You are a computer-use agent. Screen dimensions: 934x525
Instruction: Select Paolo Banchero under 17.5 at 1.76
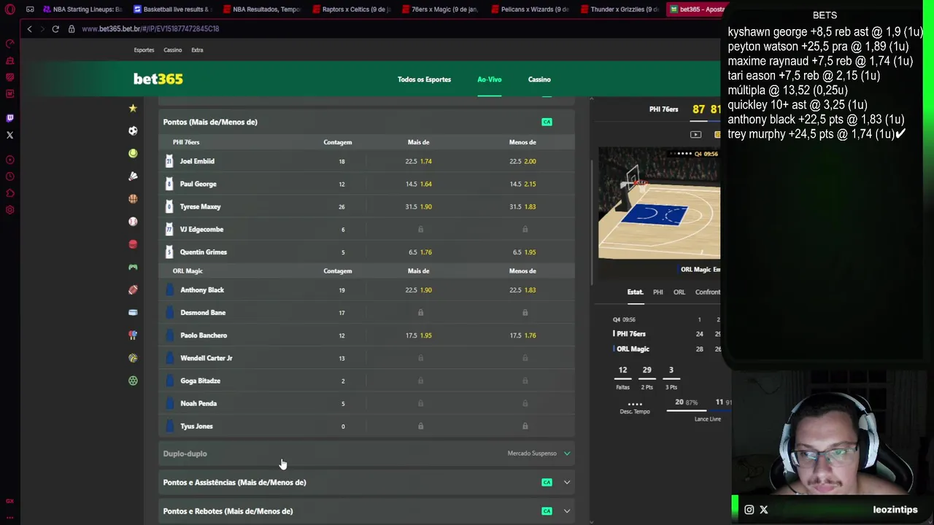click(522, 335)
